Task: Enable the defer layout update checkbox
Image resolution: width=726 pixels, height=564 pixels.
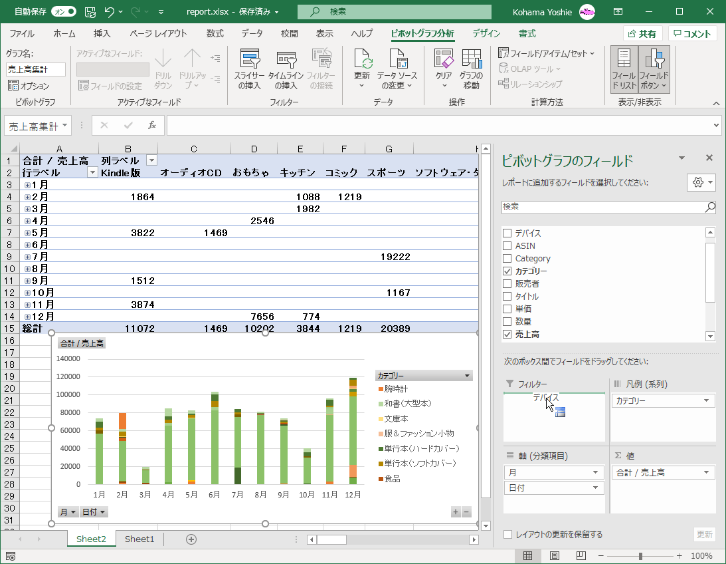Action: click(507, 535)
